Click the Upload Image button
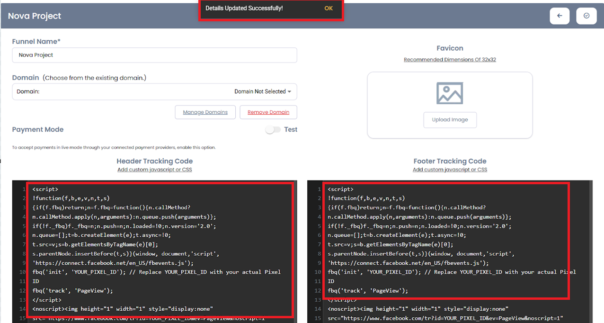 coord(450,120)
